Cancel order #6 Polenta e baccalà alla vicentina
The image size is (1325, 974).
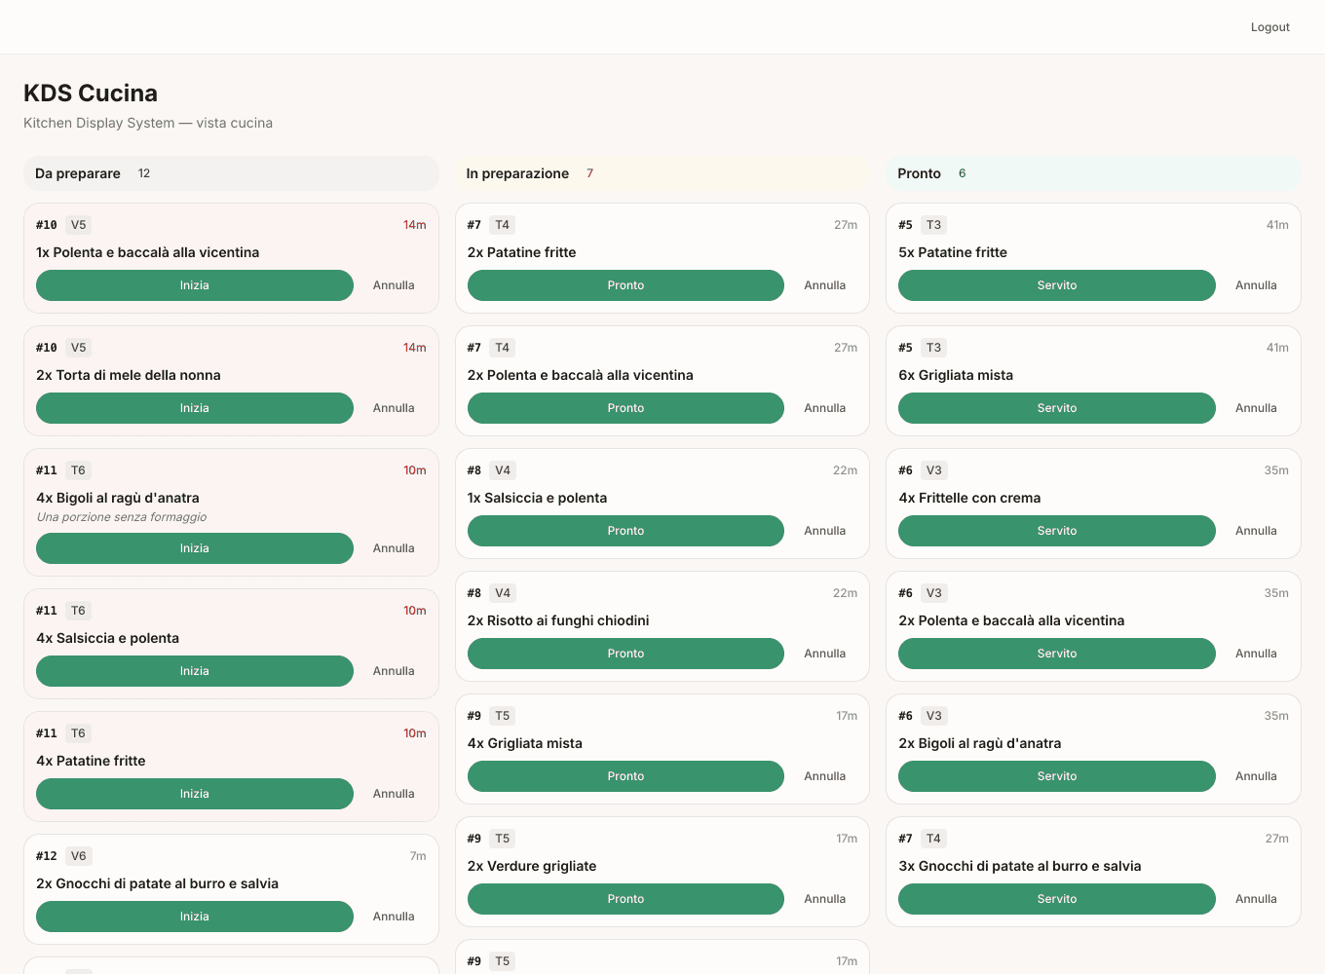pos(1256,654)
